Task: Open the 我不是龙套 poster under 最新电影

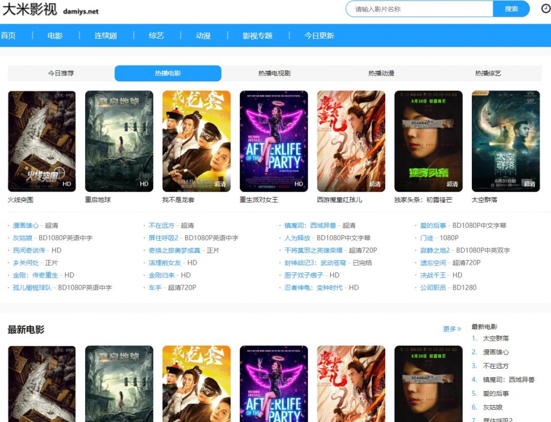Action: (196, 384)
